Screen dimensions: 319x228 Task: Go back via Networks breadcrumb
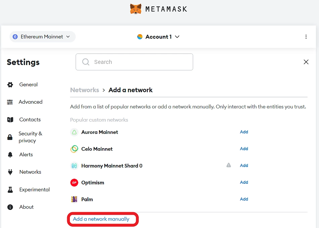85,90
